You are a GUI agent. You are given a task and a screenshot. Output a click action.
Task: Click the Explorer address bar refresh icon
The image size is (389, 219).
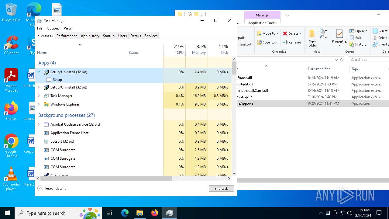(342, 60)
